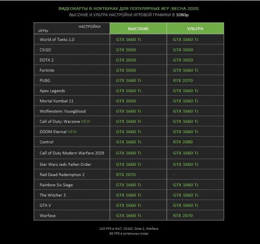Image resolution: width=260 pixels, height=244 pixels.
Task: Select the Rainbow Six Siege game name
Action: tap(56, 185)
